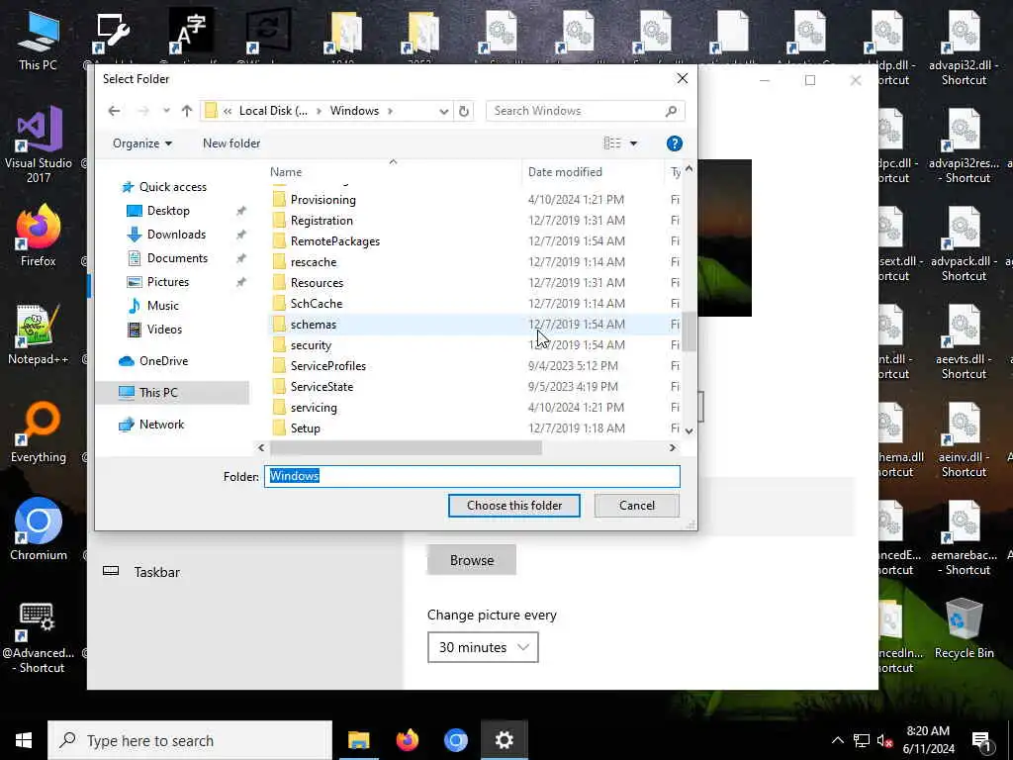Open Chromium from the taskbar
Screen dimensions: 1013x760
455,740
